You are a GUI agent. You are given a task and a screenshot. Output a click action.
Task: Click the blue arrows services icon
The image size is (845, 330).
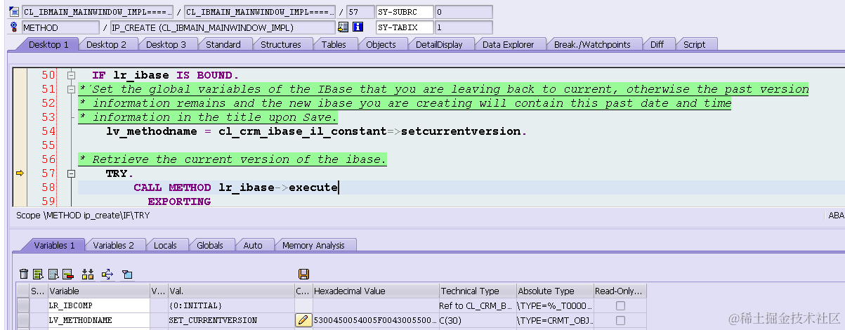pyautogui.click(x=107, y=274)
